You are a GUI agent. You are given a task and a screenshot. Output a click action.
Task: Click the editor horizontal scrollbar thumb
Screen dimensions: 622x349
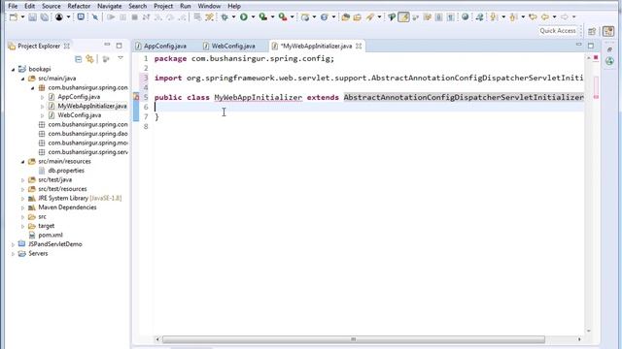(354, 339)
